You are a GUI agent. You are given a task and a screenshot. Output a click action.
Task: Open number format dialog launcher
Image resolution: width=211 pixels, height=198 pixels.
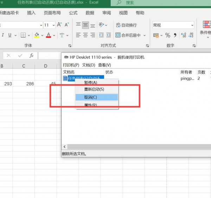click(194, 46)
